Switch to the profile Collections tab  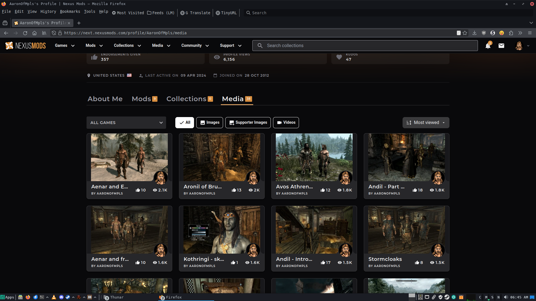(190, 99)
